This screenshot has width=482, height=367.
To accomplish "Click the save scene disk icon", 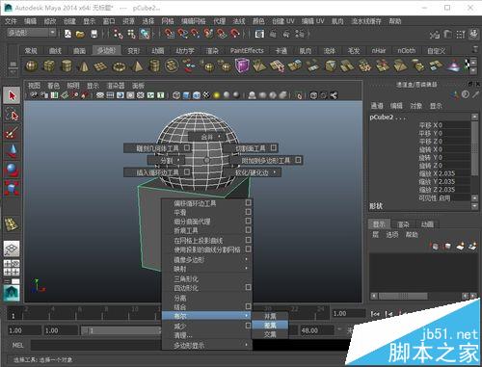I will tap(94, 34).
